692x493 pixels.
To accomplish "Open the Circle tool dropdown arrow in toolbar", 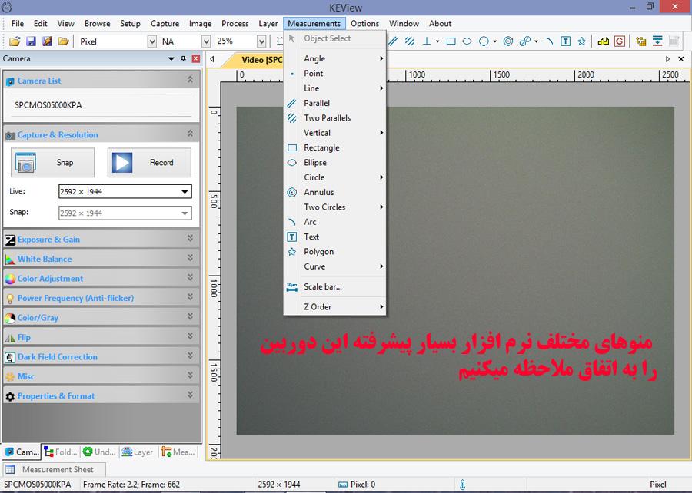I will (494, 41).
